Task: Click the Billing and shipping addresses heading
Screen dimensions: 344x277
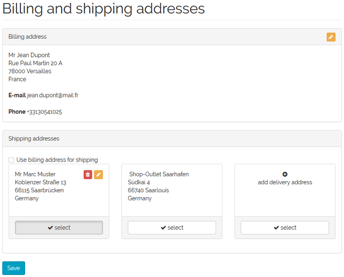Action: tap(103, 9)
